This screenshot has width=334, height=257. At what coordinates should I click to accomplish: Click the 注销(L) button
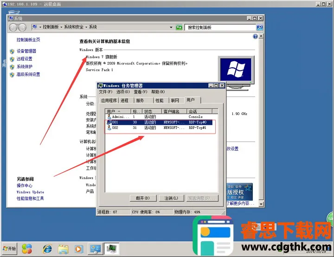point(171,198)
